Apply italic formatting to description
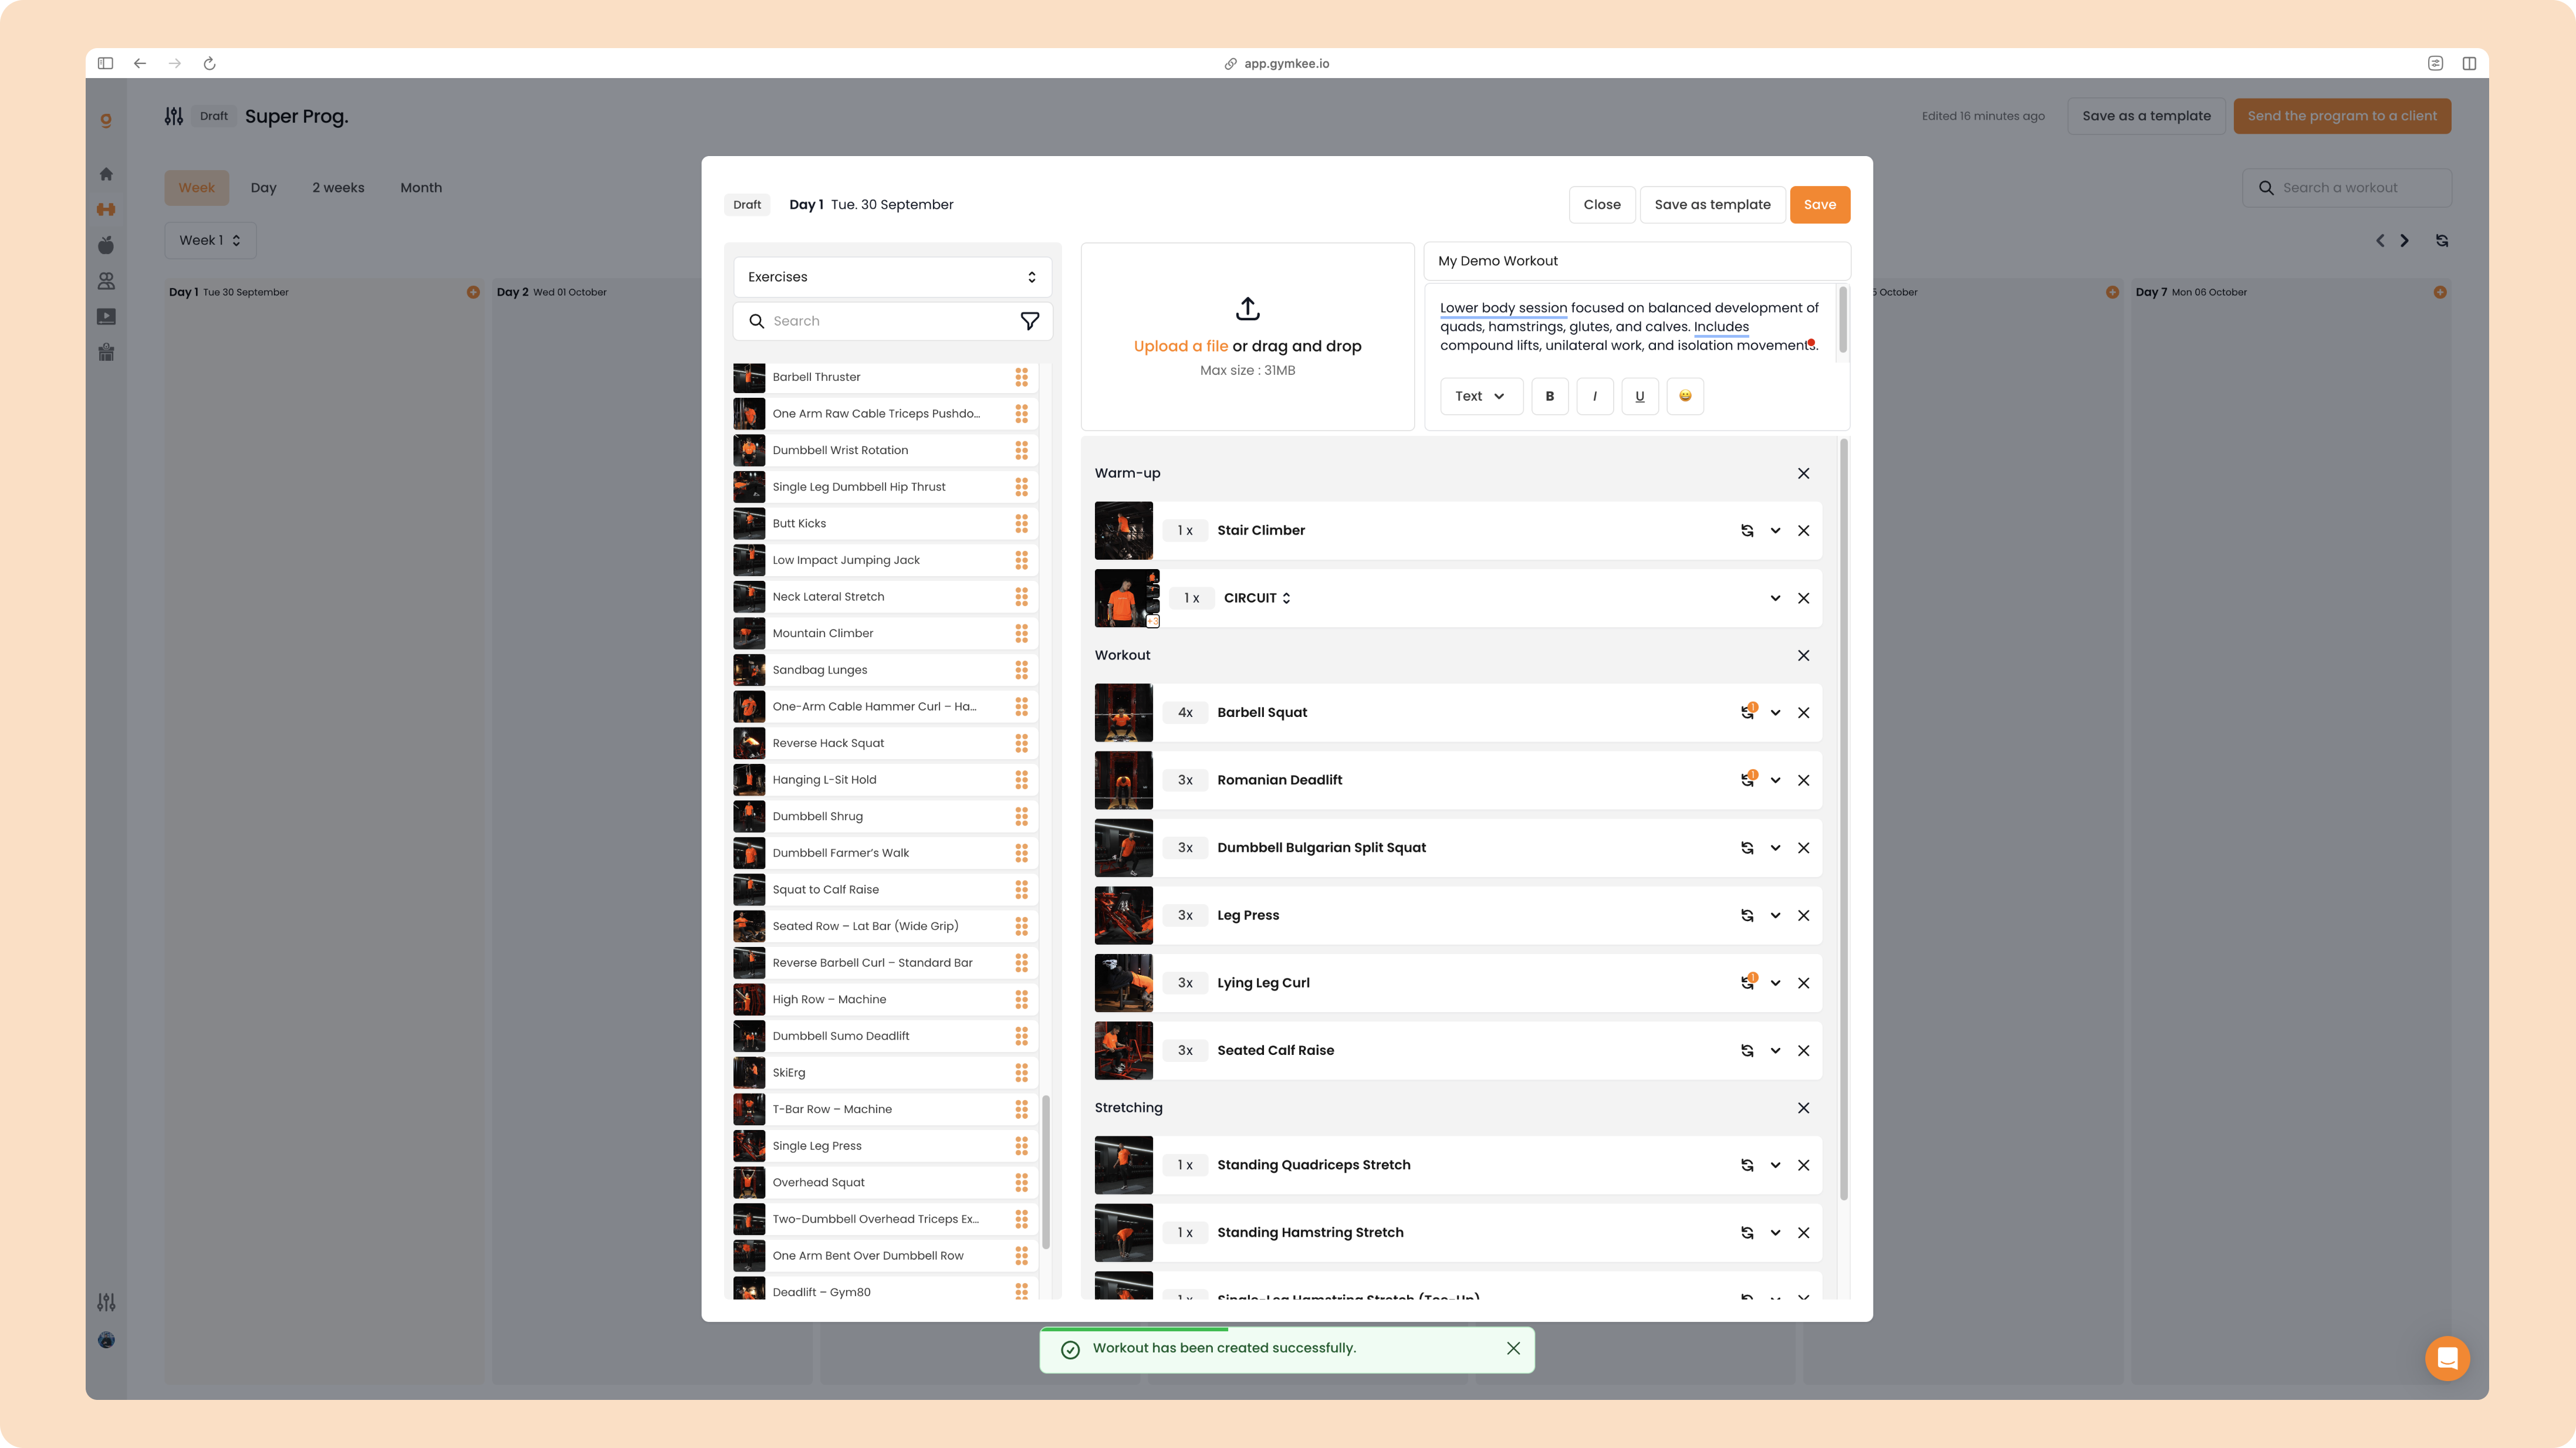This screenshot has height=1448, width=2576. 1594,396
